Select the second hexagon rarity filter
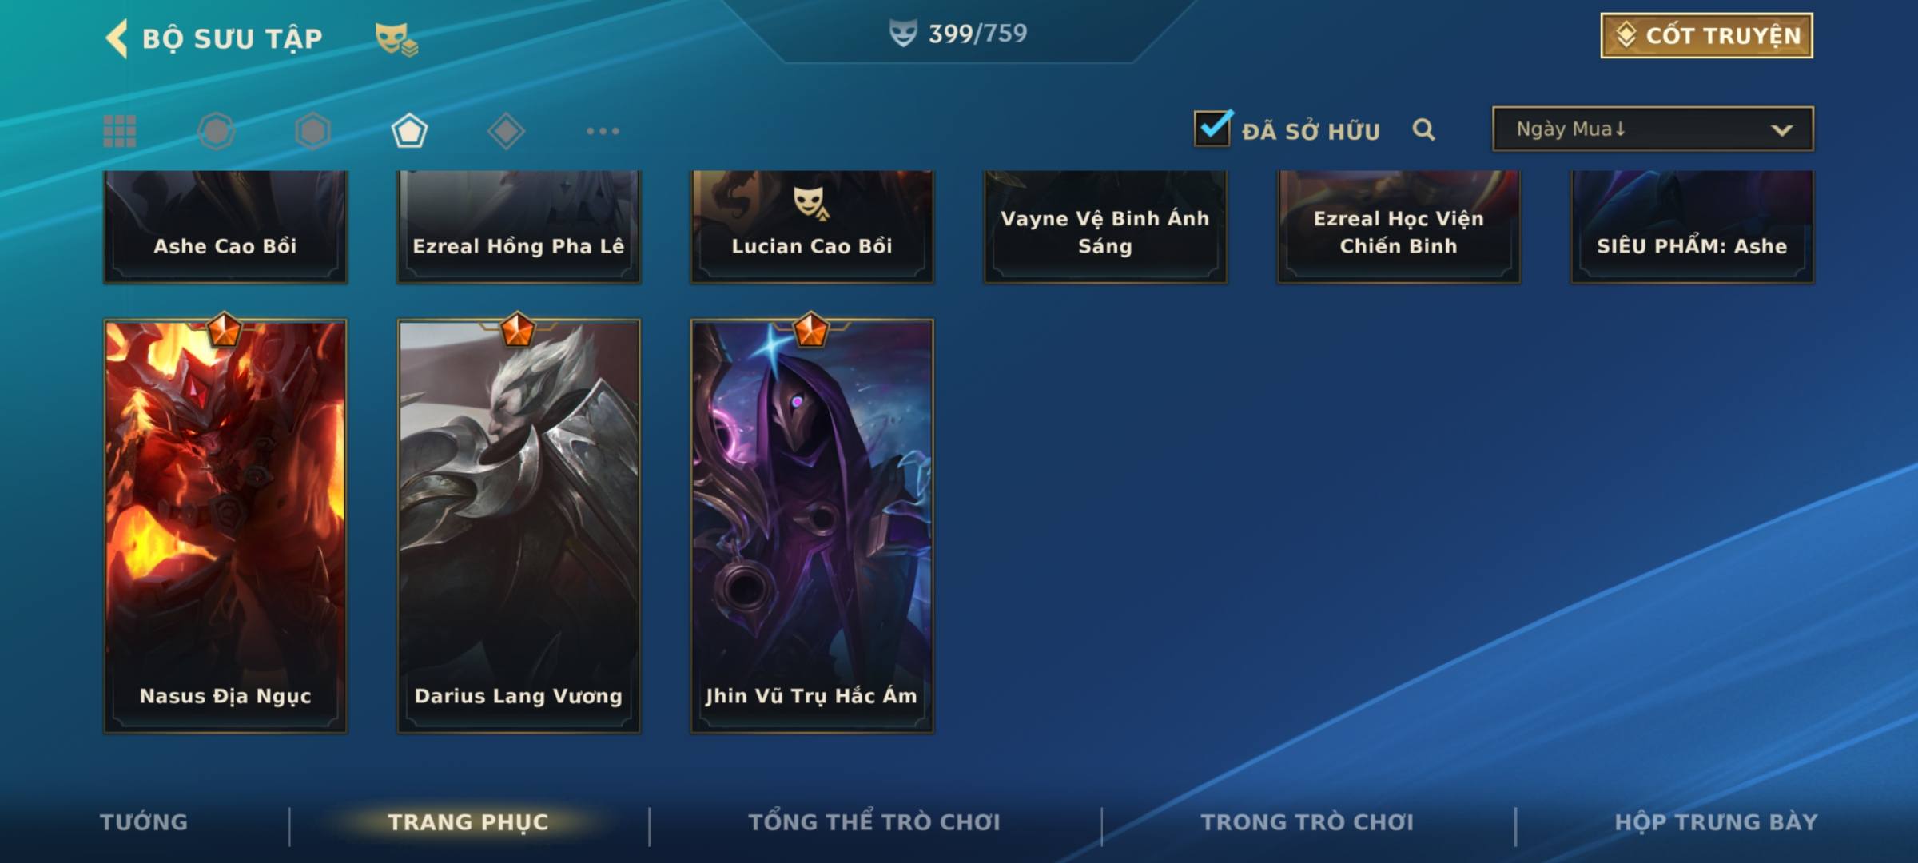Screen dimensions: 1918x863 (312, 131)
